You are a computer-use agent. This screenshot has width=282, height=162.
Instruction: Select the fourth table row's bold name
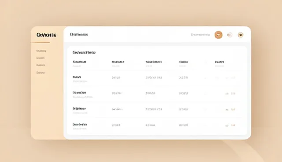(80, 125)
